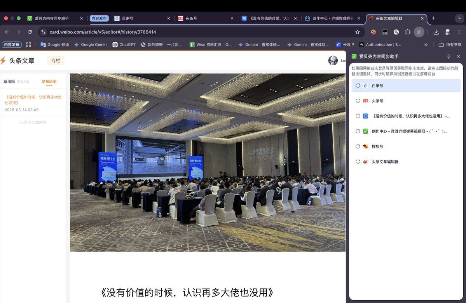Click the downloads icon in the toolbar
The width and height of the screenshot is (466, 303).
(x=436, y=32)
